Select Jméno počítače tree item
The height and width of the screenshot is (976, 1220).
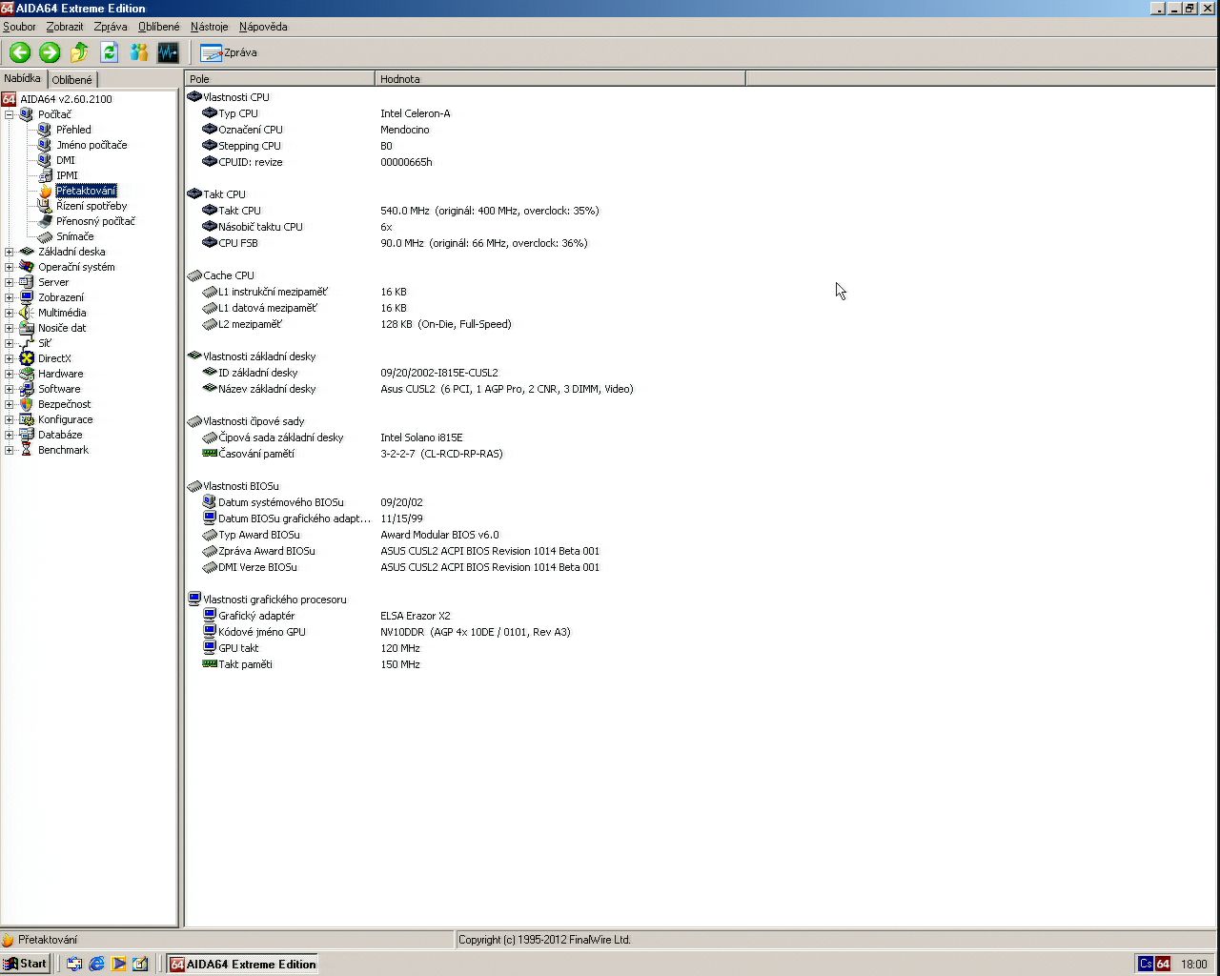click(x=91, y=145)
